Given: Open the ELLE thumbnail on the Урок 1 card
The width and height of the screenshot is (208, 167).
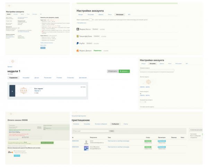Looking at the screenshot, I should coord(24,91).
